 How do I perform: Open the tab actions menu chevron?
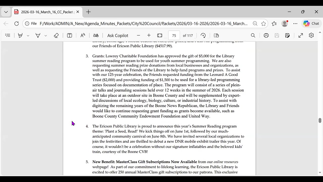(x=6, y=12)
